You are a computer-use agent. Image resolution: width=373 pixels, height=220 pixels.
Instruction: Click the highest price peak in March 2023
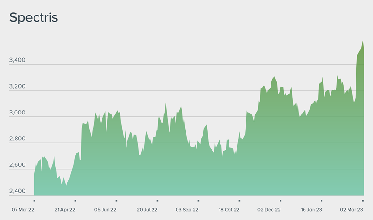click(x=363, y=41)
